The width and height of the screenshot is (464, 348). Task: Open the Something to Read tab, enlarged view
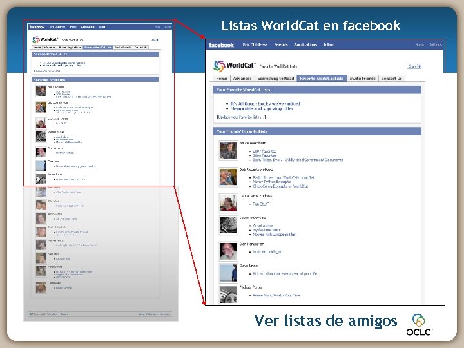coord(276,78)
